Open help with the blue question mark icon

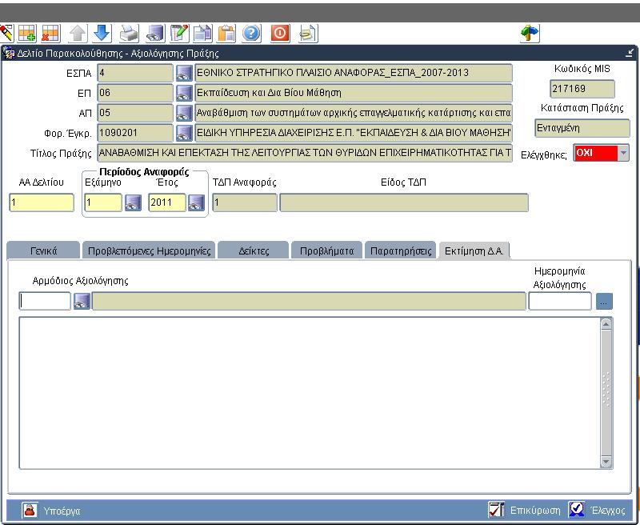click(x=251, y=33)
